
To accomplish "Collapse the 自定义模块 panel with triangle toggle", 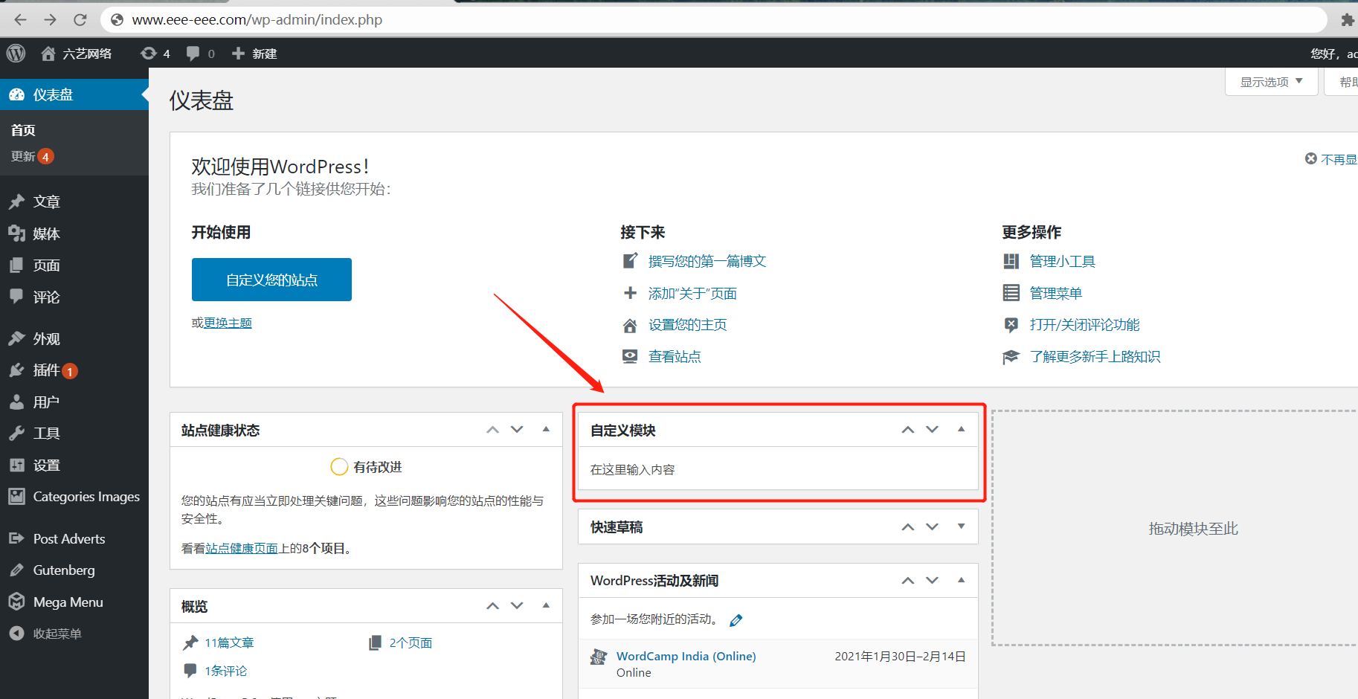I will 961,430.
